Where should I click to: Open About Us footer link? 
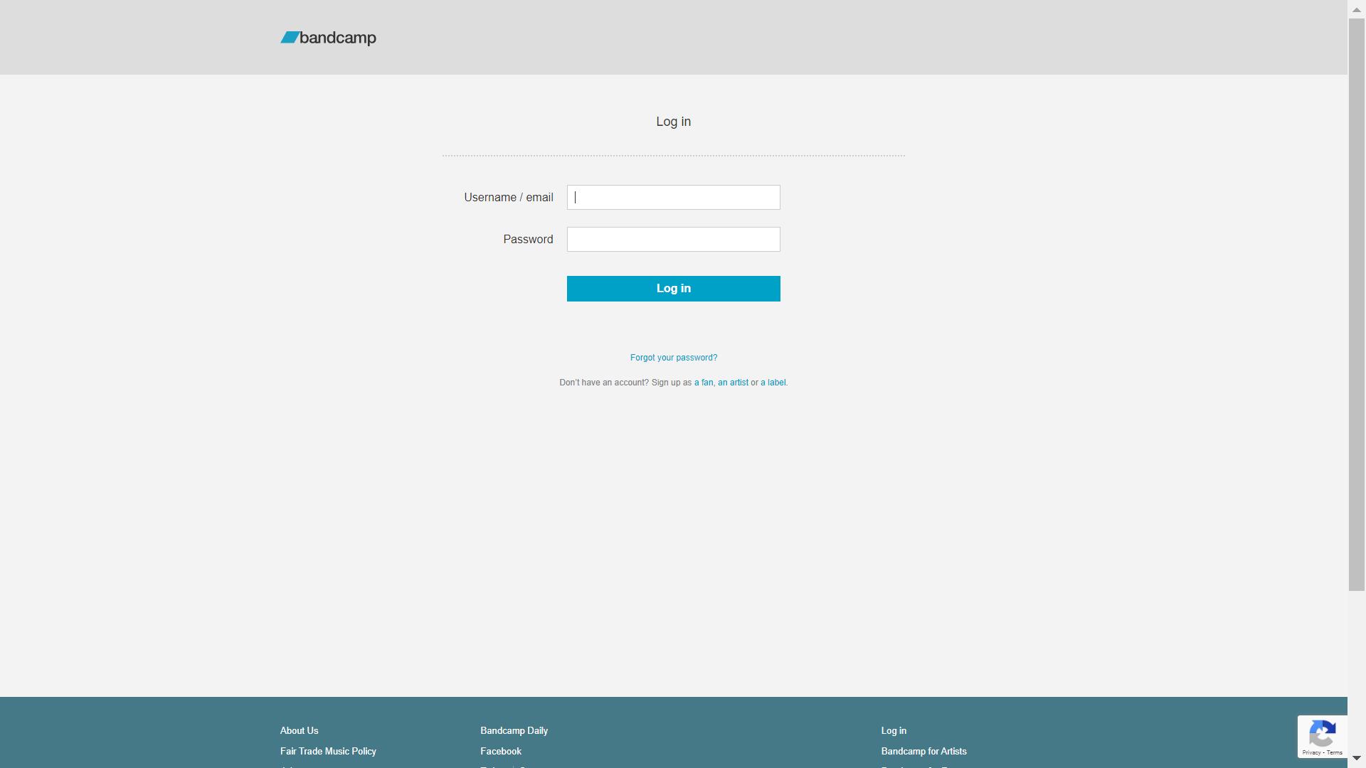[x=299, y=730]
